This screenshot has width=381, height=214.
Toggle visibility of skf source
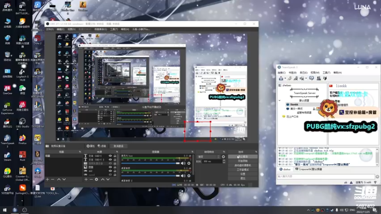pos(110,171)
